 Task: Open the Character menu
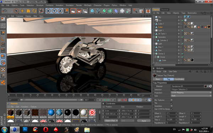[x=98, y=5]
